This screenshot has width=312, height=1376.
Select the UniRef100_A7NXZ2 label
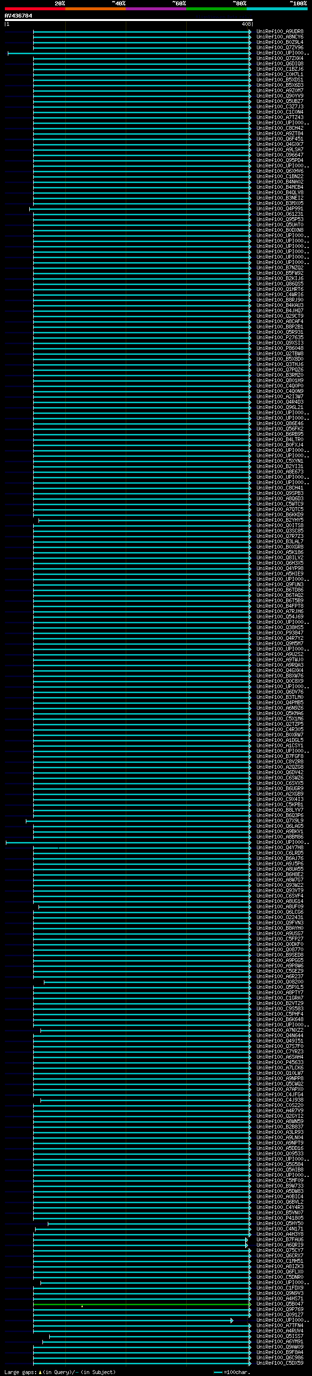pyautogui.click(x=280, y=1030)
